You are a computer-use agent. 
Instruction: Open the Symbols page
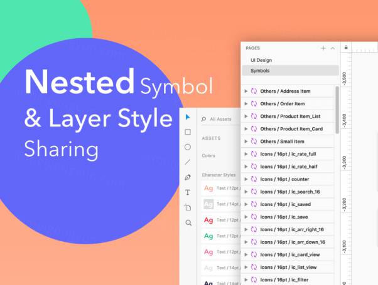tap(261, 71)
